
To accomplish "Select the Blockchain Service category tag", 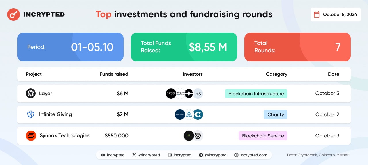I will (x=263, y=136).
